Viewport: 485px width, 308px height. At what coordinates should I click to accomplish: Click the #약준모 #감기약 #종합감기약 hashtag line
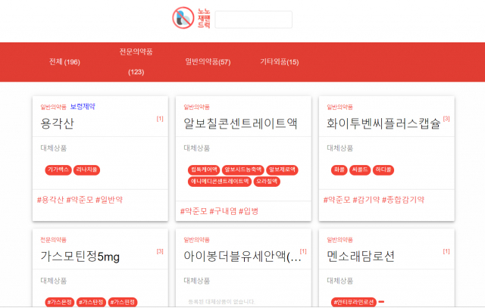[x=374, y=200]
